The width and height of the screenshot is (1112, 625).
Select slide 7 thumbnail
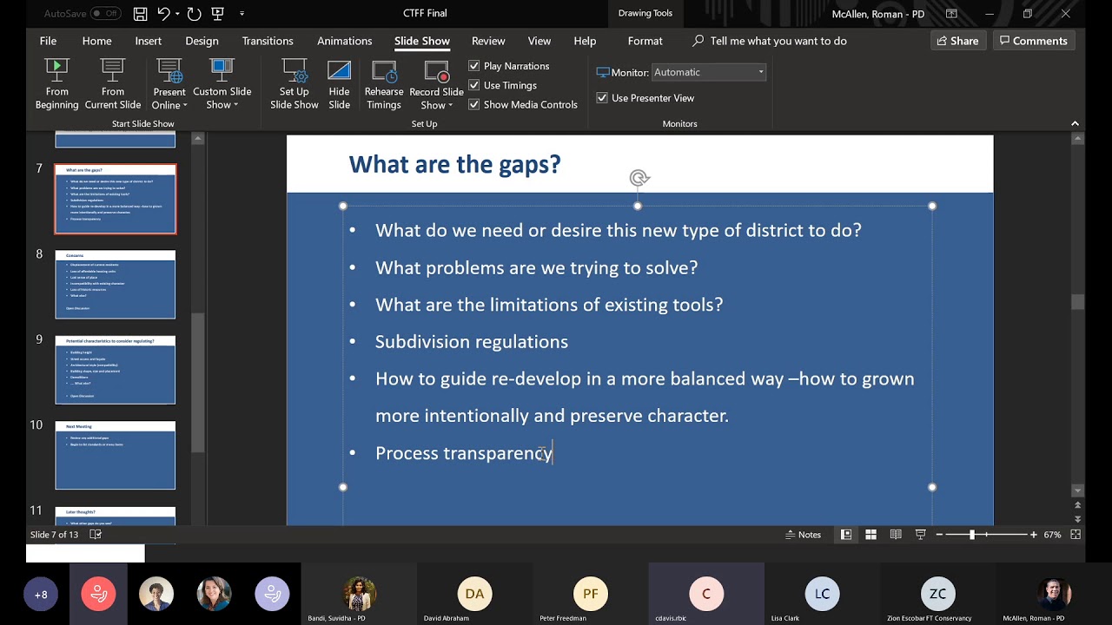click(115, 199)
